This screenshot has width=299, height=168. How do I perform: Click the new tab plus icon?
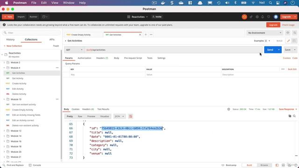click(146, 35)
